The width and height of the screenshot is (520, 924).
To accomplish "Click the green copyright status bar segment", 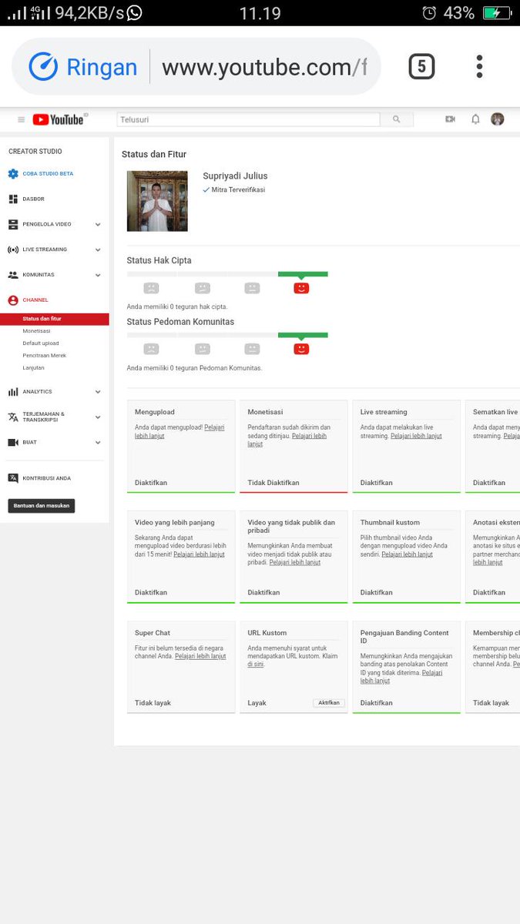I will [x=303, y=274].
